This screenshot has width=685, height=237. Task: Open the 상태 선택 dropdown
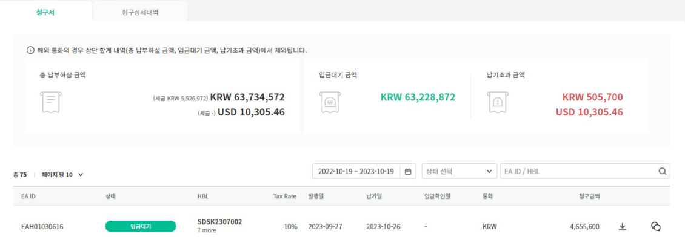pos(459,171)
